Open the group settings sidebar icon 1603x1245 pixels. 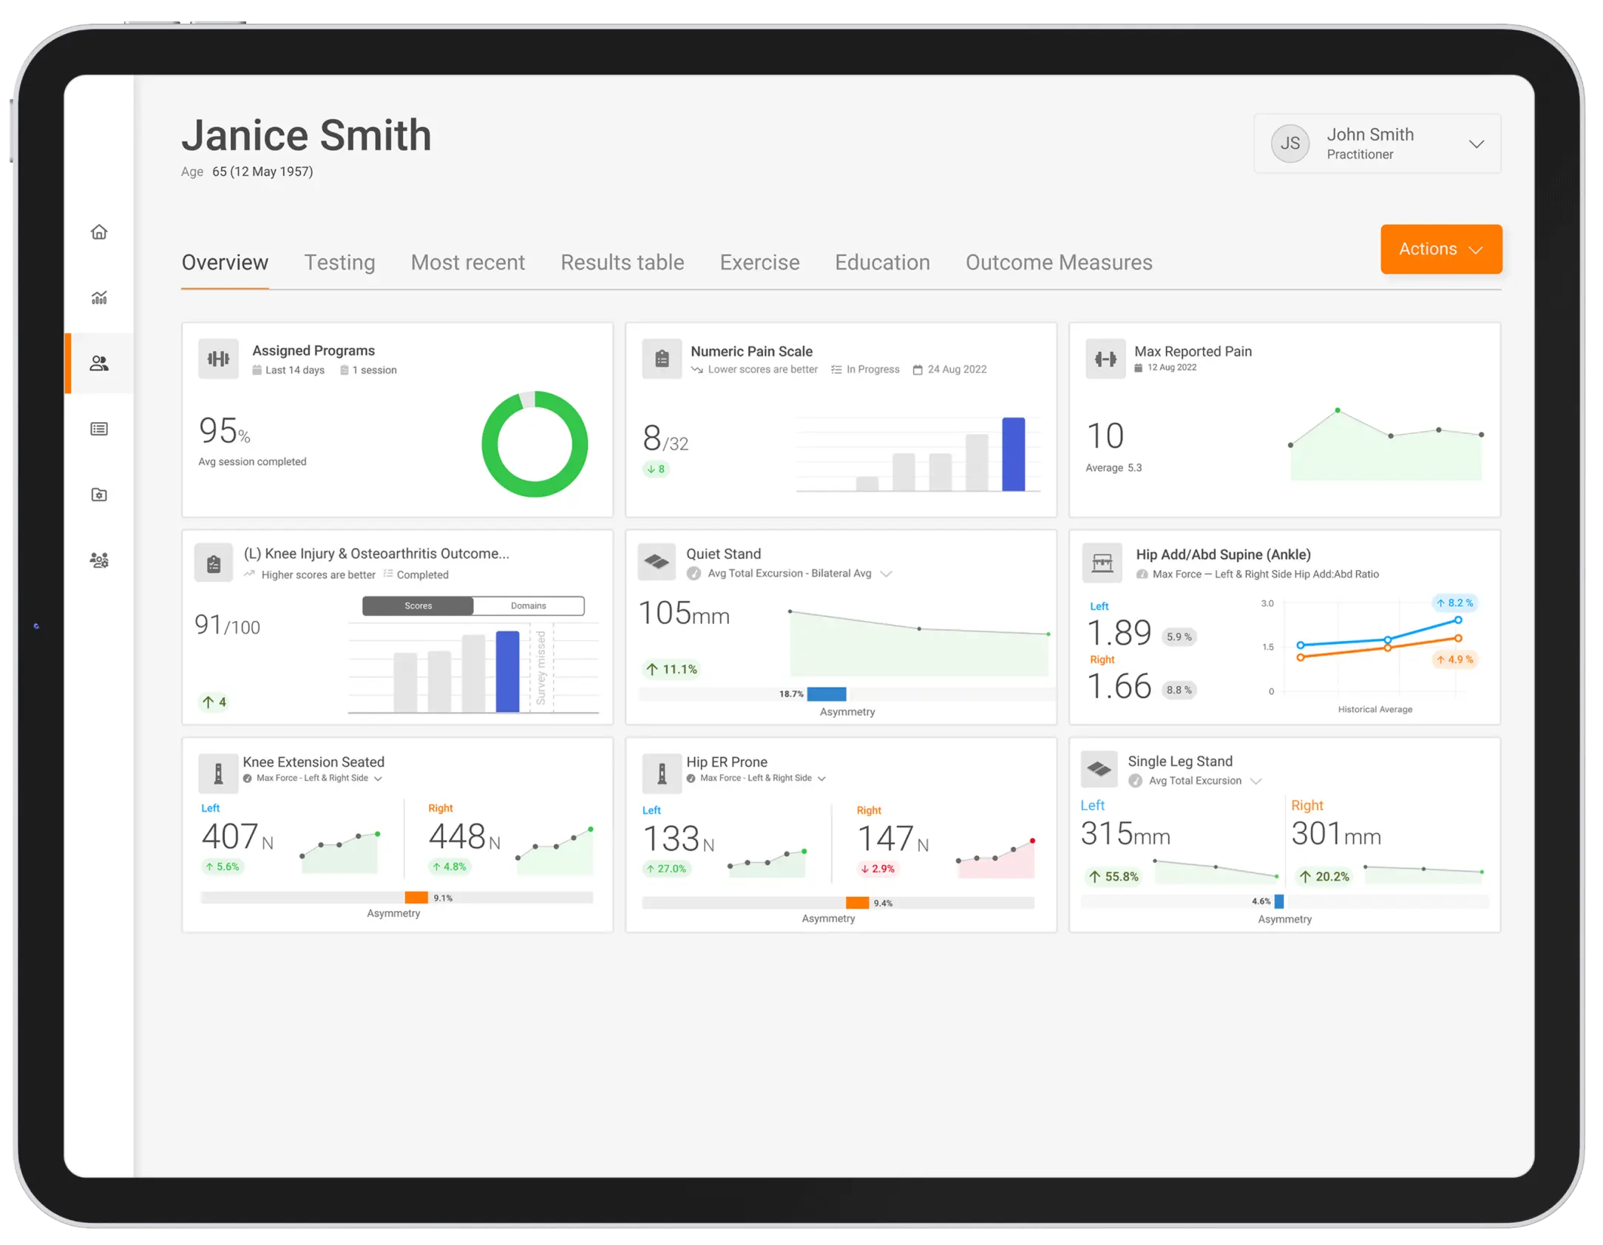[x=99, y=560]
